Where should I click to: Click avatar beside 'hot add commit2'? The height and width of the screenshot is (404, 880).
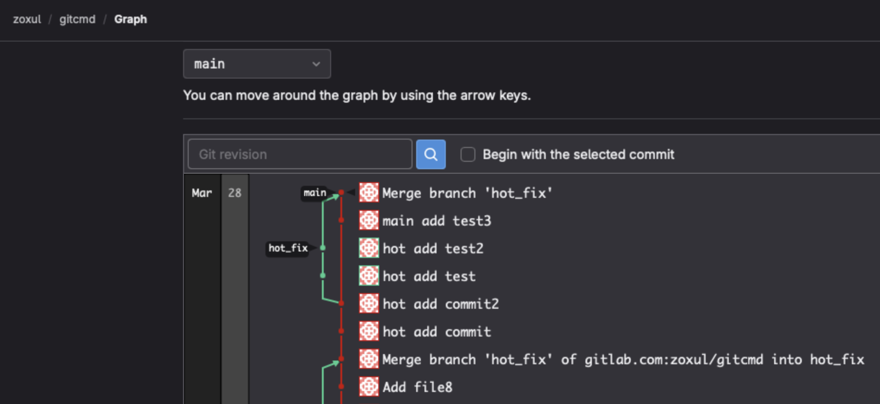click(x=369, y=304)
